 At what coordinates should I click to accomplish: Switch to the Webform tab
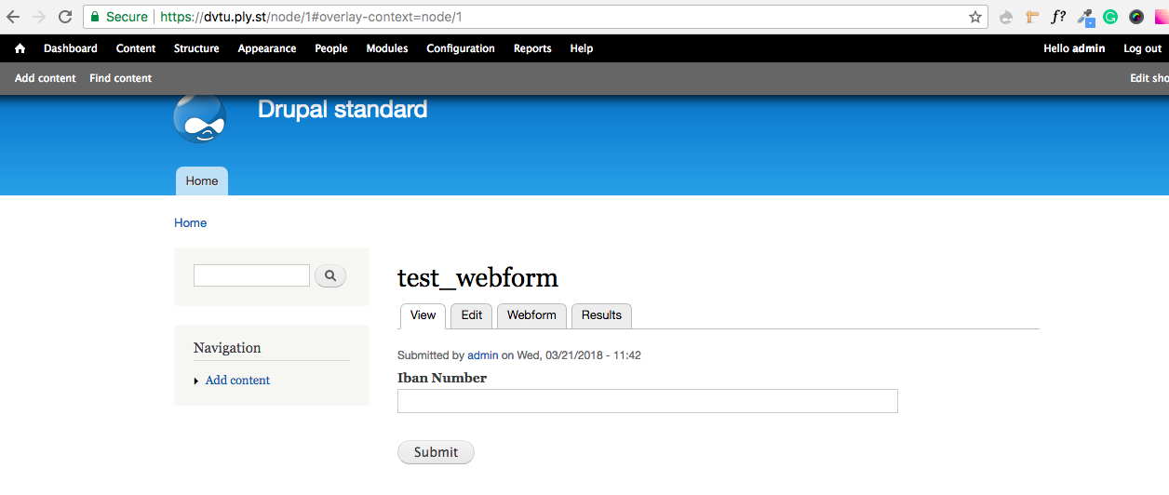point(531,315)
